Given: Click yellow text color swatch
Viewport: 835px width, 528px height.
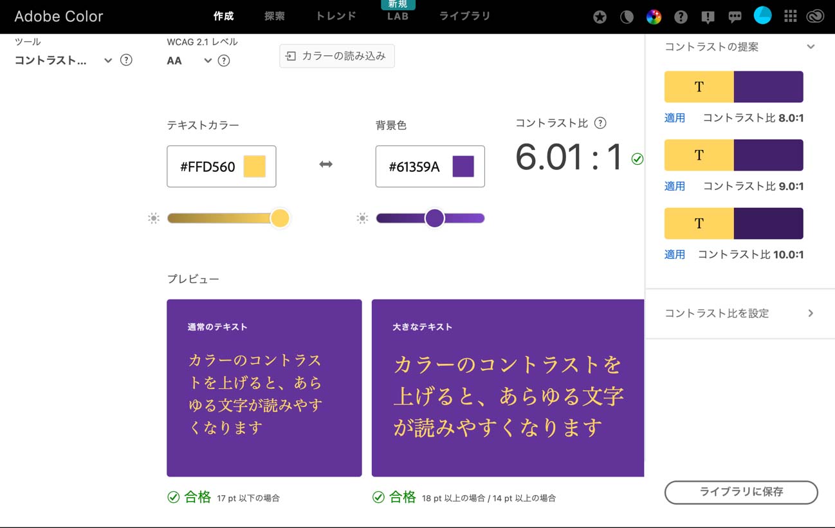Looking at the screenshot, I should [255, 166].
